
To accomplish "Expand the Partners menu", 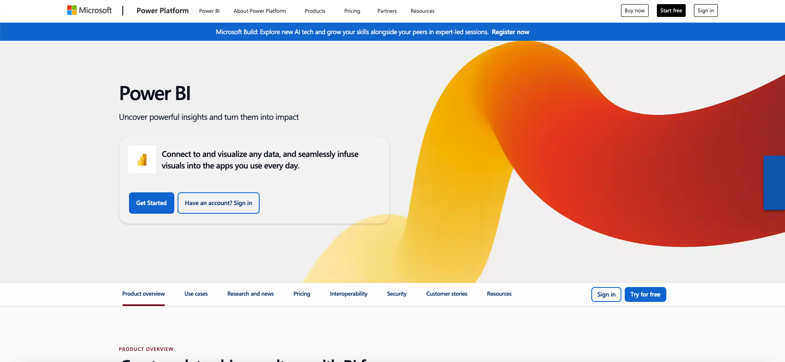I will coord(387,11).
